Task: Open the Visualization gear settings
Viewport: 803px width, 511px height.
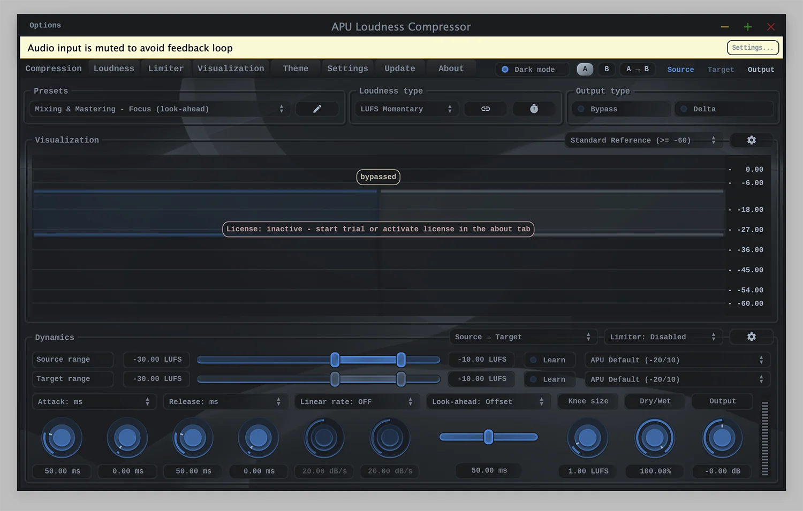Action: coord(752,140)
